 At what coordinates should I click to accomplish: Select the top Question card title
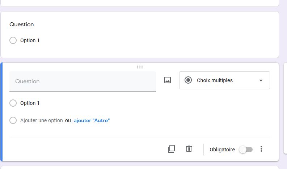pyautogui.click(x=22, y=25)
